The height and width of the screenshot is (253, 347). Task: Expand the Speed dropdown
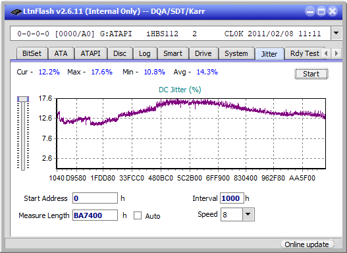click(x=248, y=215)
